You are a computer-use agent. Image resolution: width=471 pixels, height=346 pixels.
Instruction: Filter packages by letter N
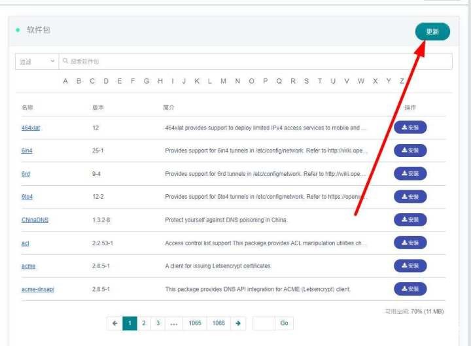coord(237,81)
